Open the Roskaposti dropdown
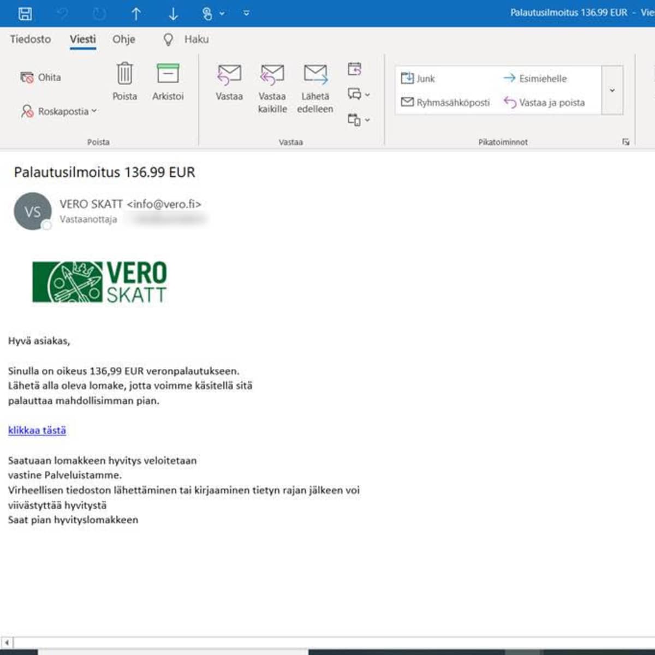Viewport: 655px width, 655px height. [x=58, y=111]
